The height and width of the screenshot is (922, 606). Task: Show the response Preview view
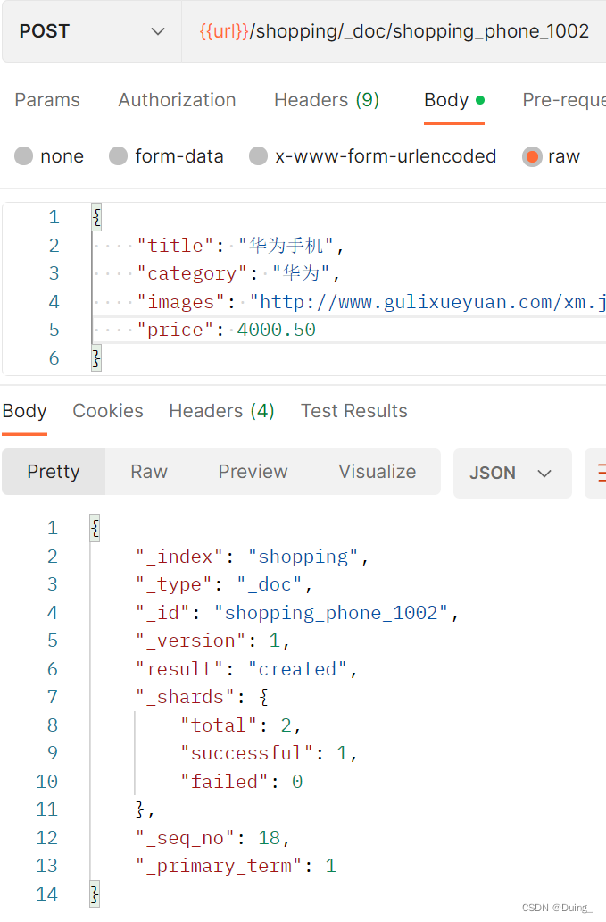point(253,472)
